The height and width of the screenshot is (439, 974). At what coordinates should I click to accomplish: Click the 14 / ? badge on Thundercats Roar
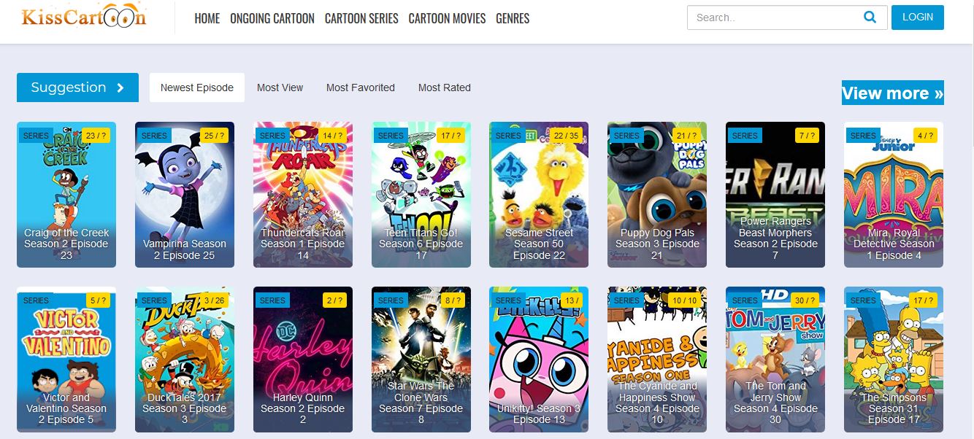333,136
